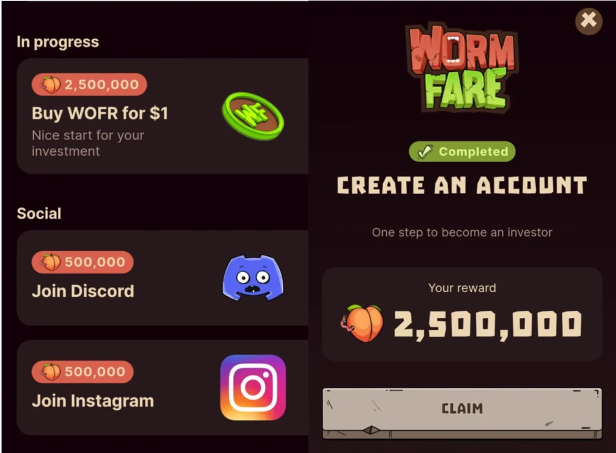
Task: Click the Social section heading
Action: pos(39,213)
